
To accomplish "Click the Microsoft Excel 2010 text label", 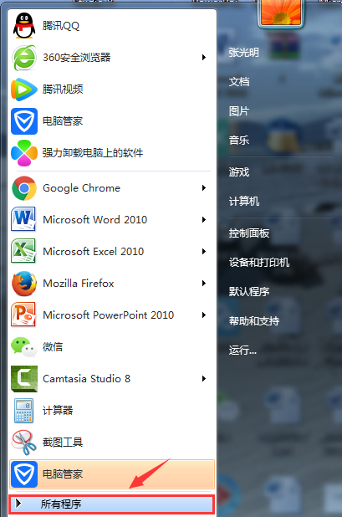I will click(x=94, y=251).
